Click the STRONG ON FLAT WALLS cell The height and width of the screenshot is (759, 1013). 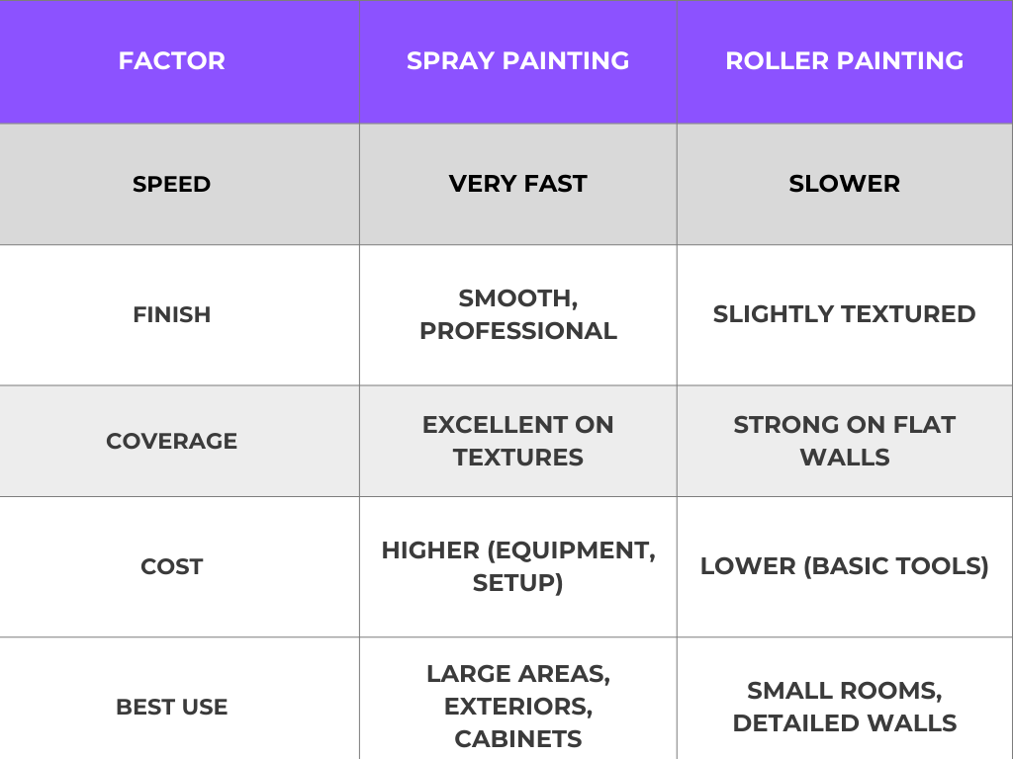pyautogui.click(x=844, y=441)
